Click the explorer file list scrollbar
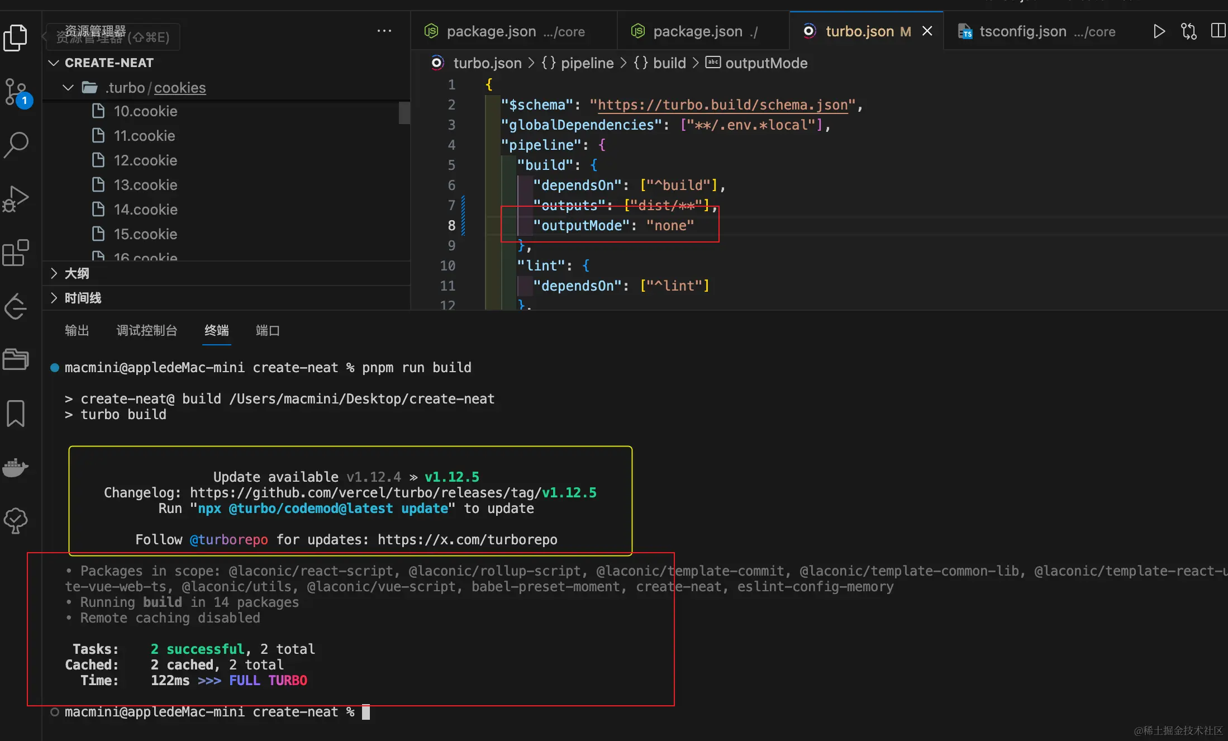 pos(404,113)
